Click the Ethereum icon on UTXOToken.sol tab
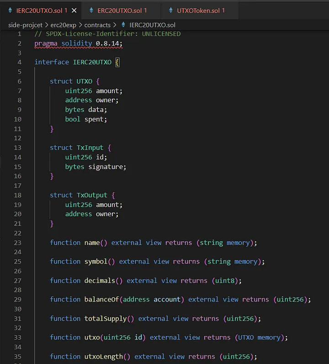Viewport: 329px width, 364px height. click(x=170, y=11)
